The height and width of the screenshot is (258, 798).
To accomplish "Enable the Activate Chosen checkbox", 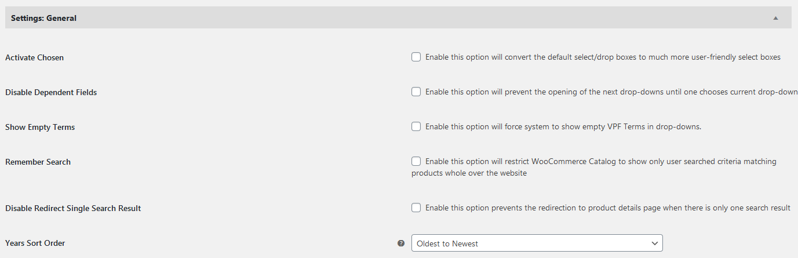I will pos(416,57).
